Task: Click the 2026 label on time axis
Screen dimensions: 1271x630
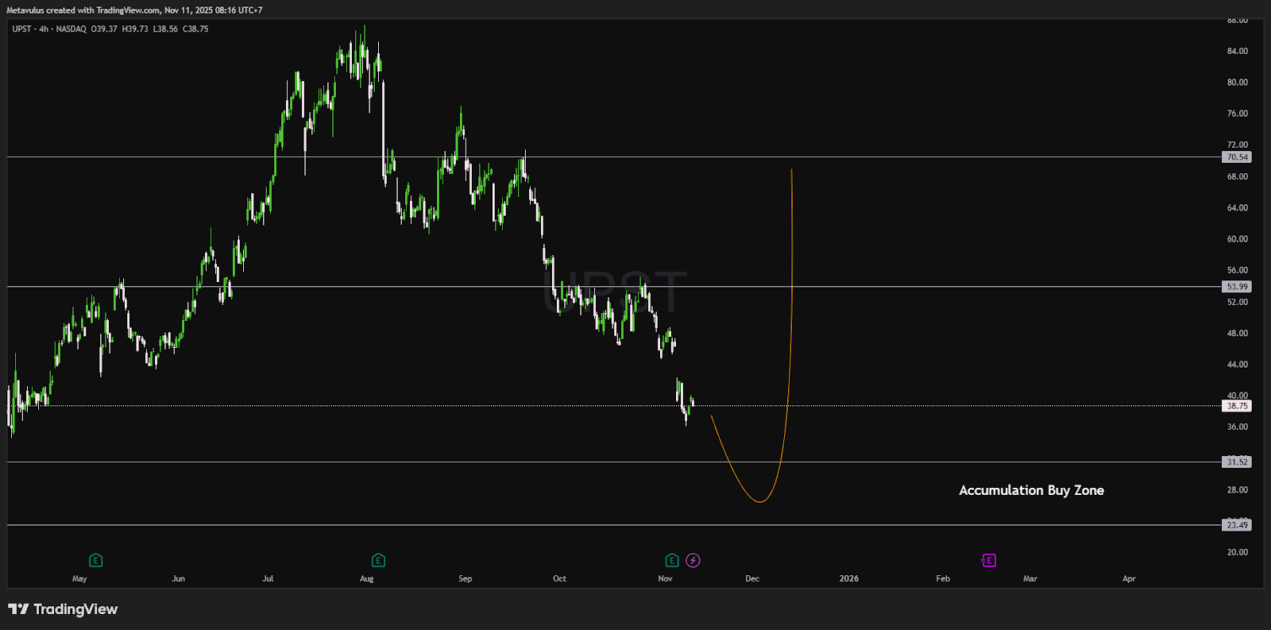Action: coord(848,578)
